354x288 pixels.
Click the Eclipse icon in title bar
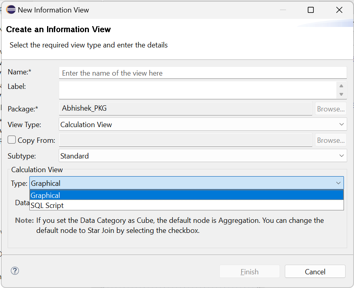pyautogui.click(x=11, y=10)
